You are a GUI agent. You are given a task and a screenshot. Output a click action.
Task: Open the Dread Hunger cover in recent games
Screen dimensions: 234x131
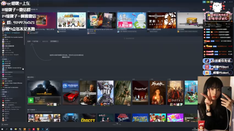(88, 93)
